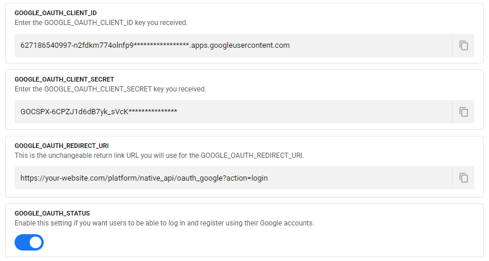Click the GOOGLE_OAUTH_CLIENT_ID heading
The width and height of the screenshot is (489, 261).
pos(55,13)
